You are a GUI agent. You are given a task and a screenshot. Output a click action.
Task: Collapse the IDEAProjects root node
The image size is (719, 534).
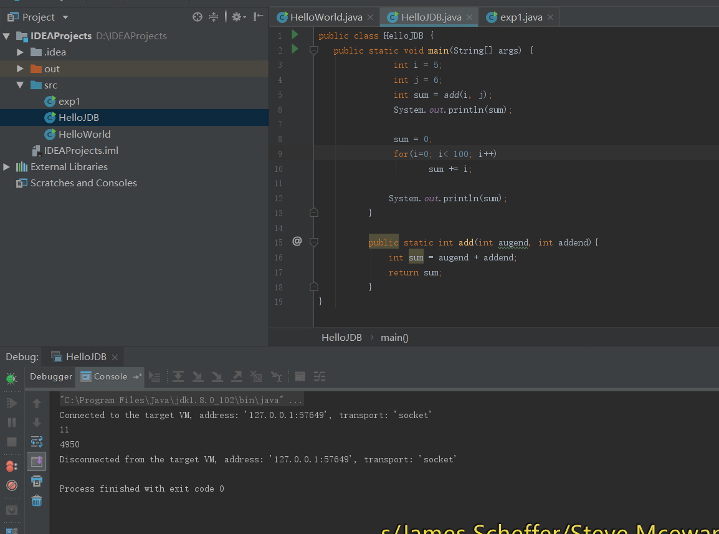(6, 36)
